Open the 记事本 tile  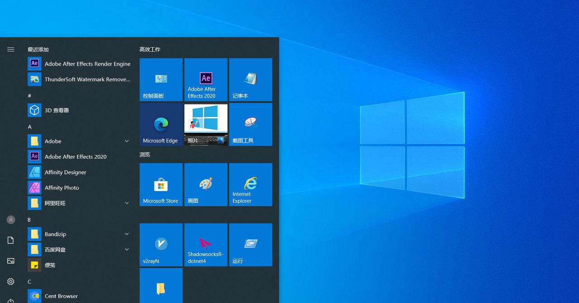click(x=251, y=79)
